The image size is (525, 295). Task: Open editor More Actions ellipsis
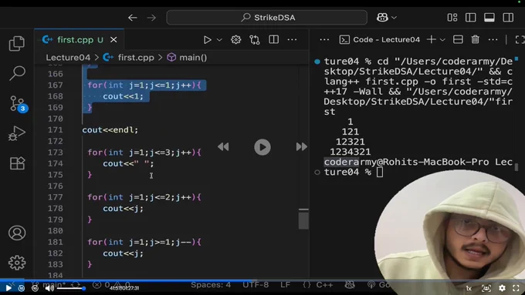(x=292, y=40)
